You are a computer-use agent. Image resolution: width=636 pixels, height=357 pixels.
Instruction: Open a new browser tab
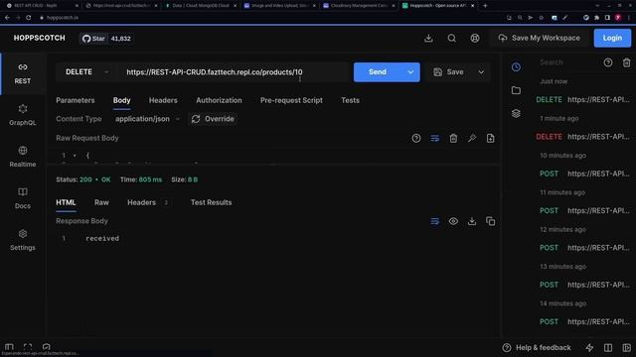485,6
